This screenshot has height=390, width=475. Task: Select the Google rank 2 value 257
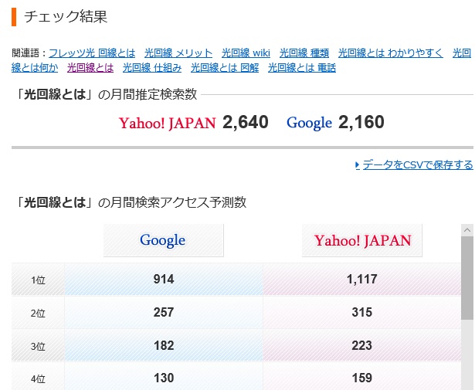[x=164, y=313]
